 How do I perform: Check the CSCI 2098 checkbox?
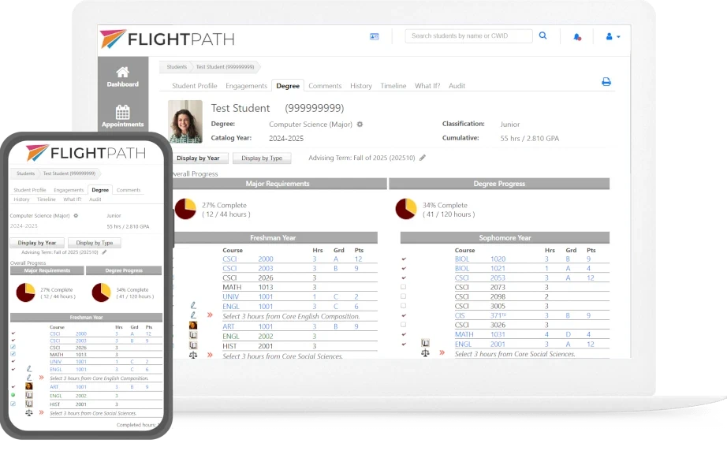pos(404,296)
